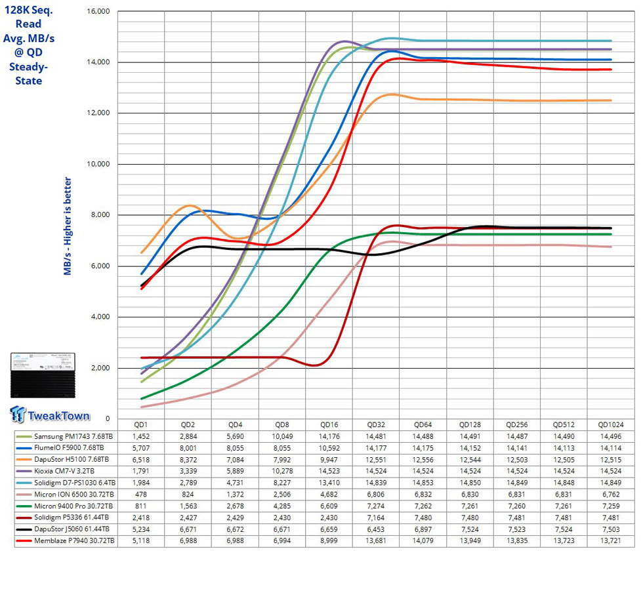Select the DapuStor J5060 61.44TB legend label
This screenshot has height=589, width=643.
pos(72,529)
